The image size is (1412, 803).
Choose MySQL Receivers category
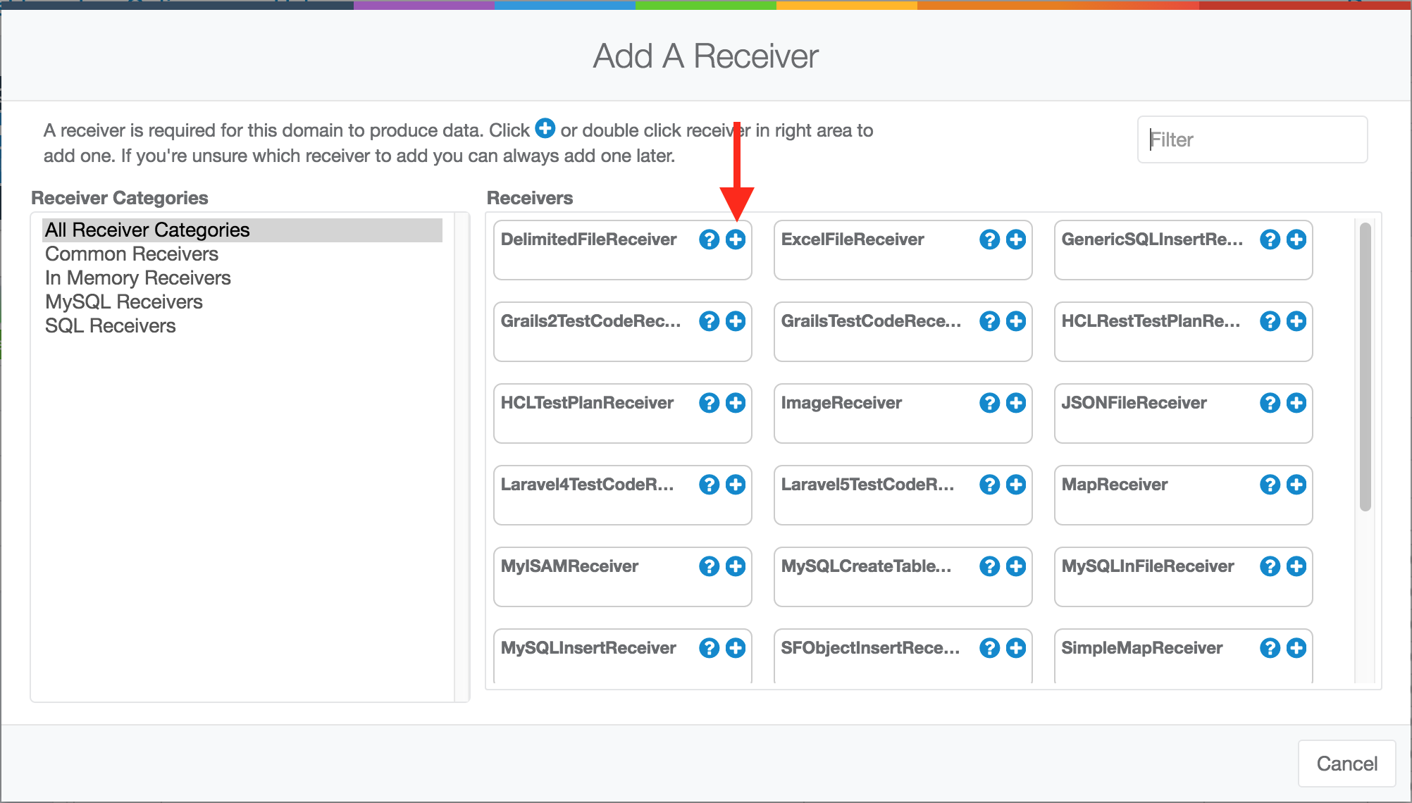coord(124,302)
